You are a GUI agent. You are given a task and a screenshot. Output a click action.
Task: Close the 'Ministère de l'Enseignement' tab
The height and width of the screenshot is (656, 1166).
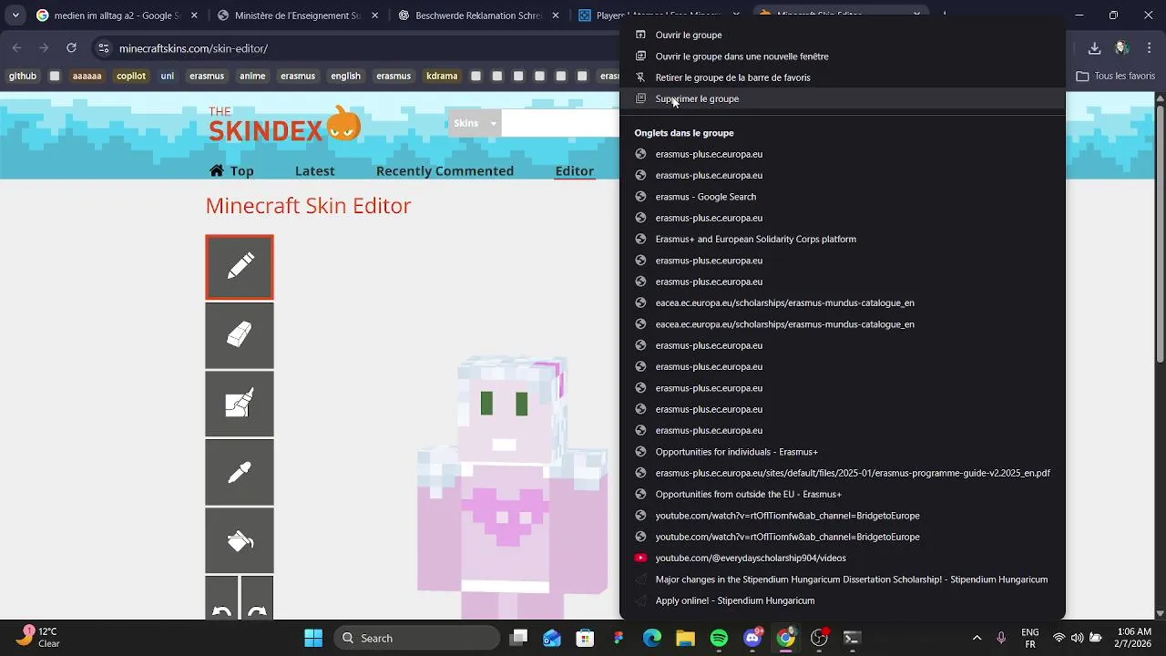(x=374, y=15)
